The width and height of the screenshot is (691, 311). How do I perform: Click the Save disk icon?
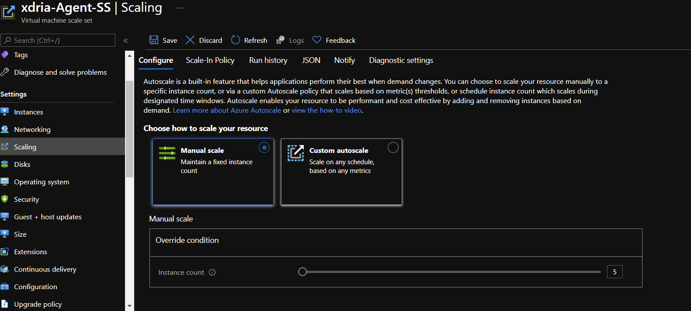[154, 40]
